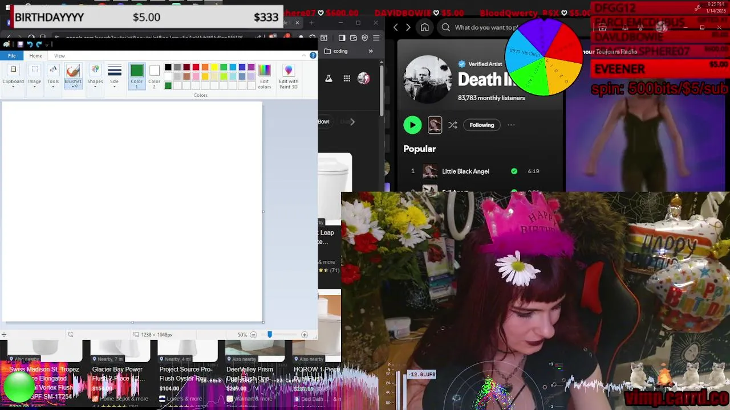
Task: Zoom in with the plus button in Paint
Action: pos(305,335)
